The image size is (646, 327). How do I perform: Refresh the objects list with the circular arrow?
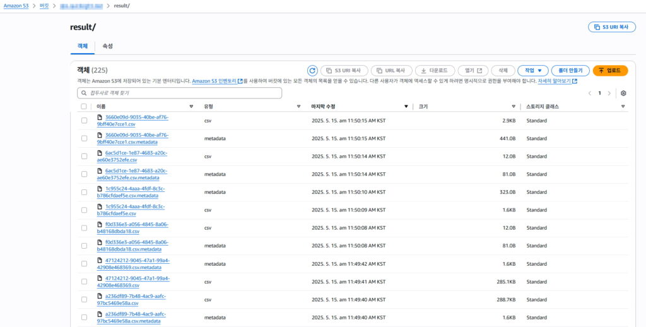click(312, 71)
